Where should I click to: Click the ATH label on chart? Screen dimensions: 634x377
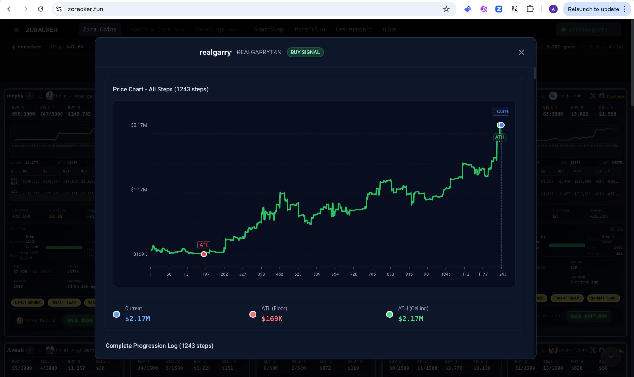tap(500, 137)
